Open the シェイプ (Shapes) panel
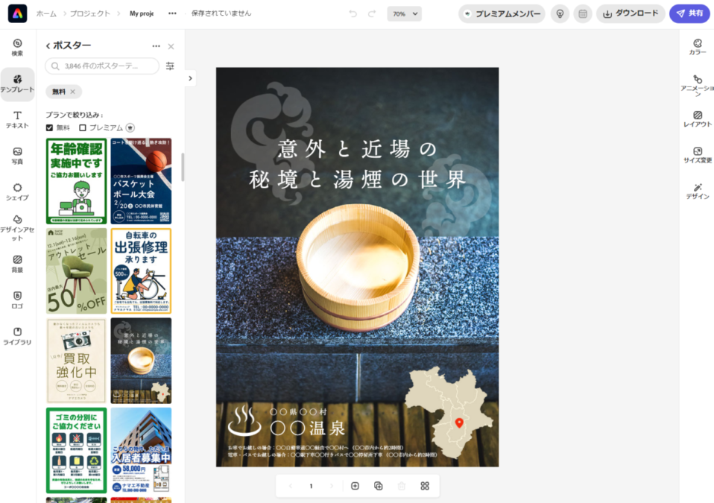714x503 pixels. click(x=17, y=192)
